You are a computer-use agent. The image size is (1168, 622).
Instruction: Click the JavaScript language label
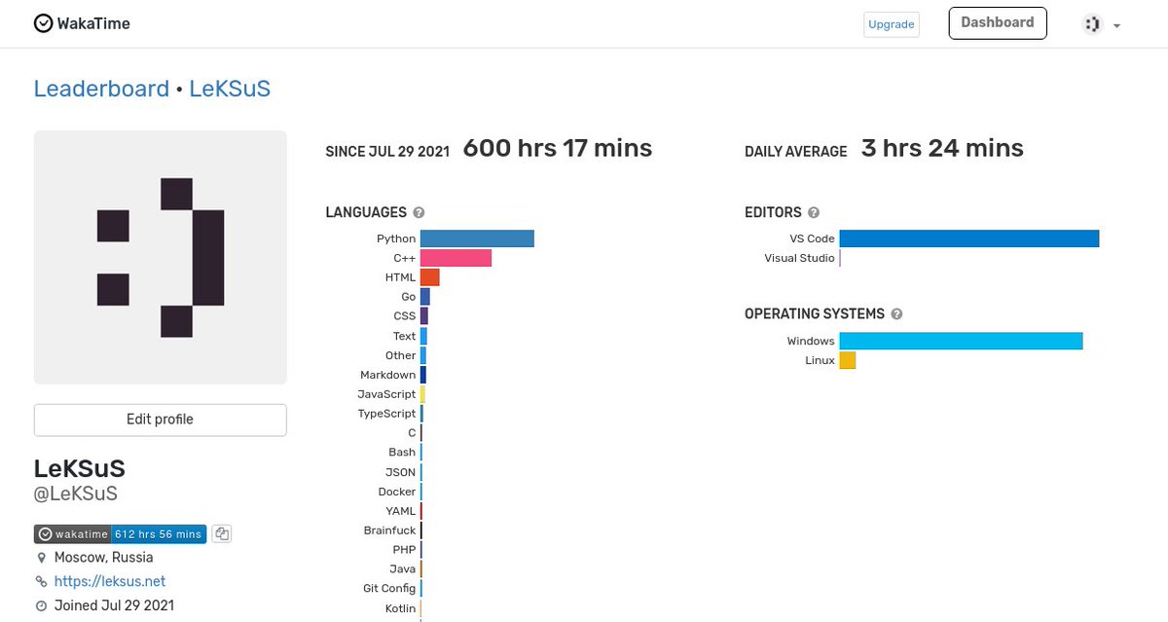(x=386, y=394)
